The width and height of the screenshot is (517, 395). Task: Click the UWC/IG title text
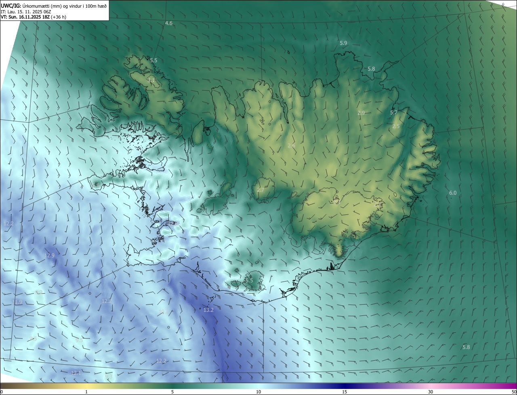point(11,5)
